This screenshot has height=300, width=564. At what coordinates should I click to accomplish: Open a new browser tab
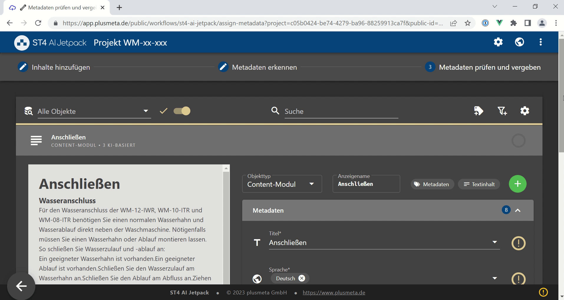pos(119,8)
